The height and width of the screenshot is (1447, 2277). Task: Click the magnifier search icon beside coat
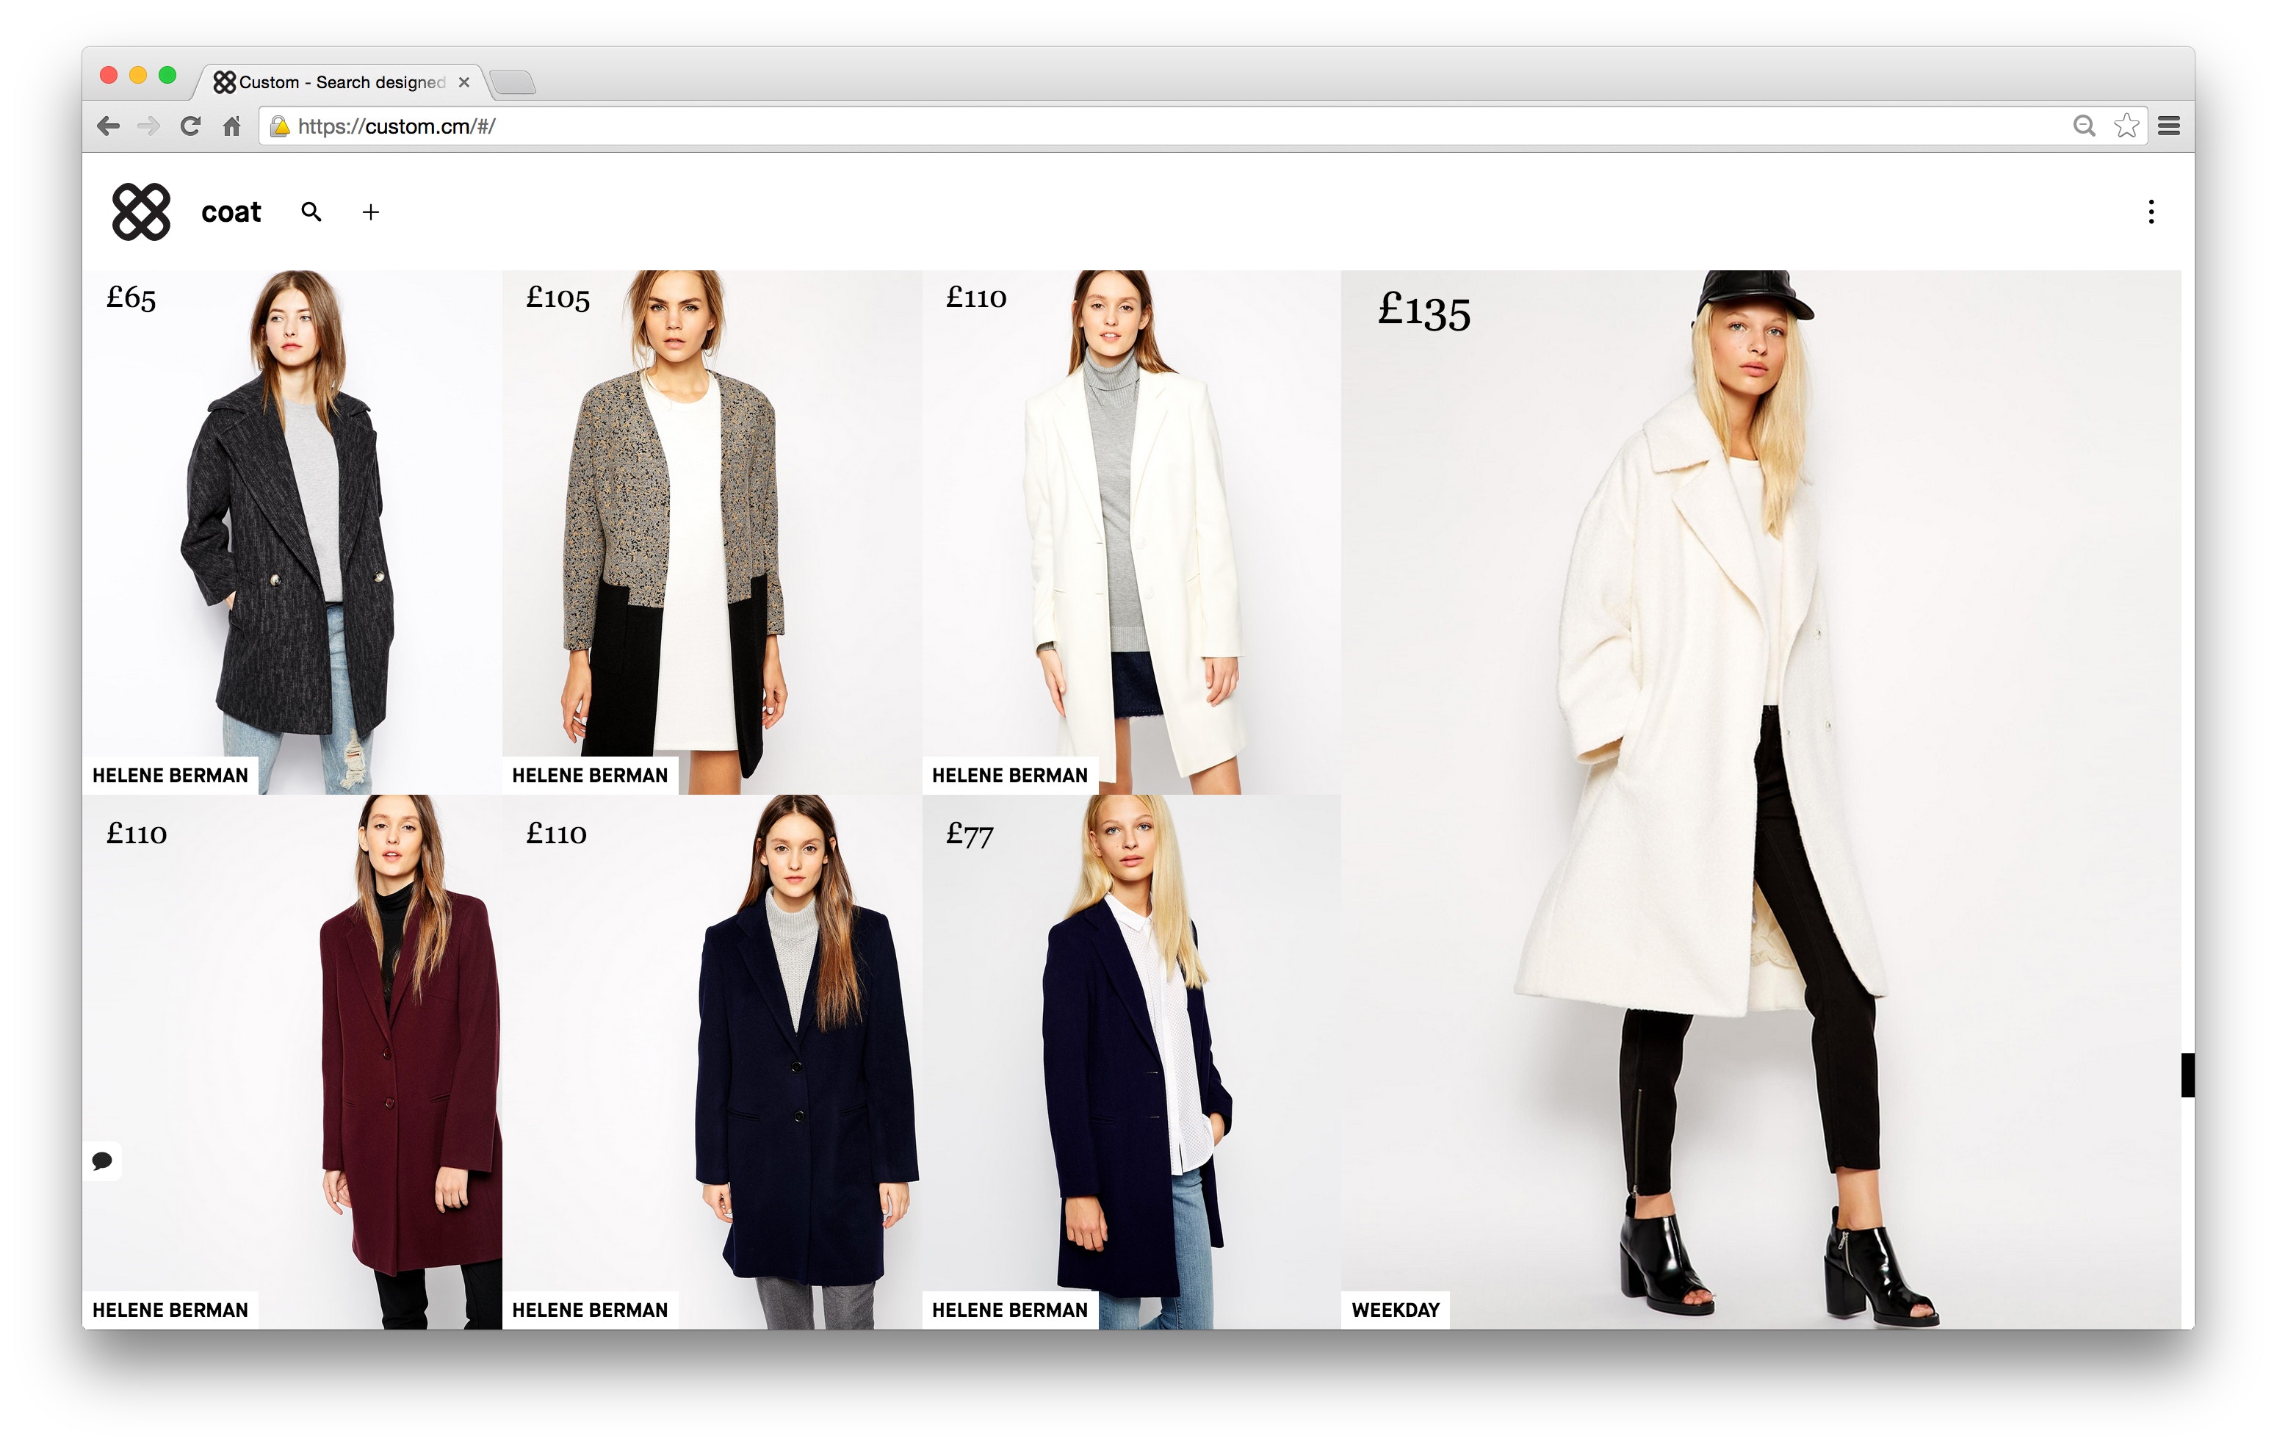click(311, 212)
